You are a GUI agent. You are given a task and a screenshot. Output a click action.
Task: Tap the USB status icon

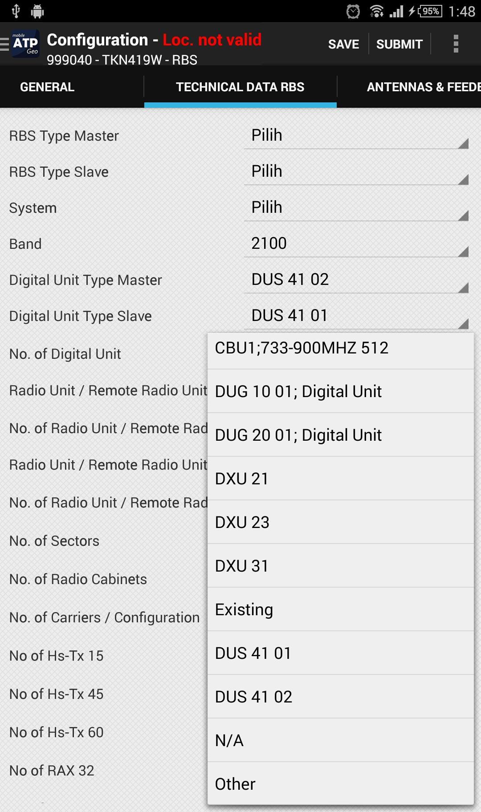pyautogui.click(x=16, y=11)
